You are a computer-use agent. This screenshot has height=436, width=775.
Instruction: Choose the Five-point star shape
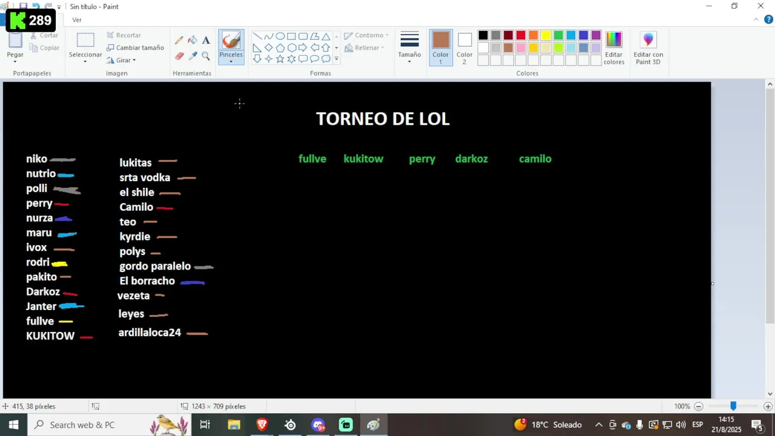point(280,59)
